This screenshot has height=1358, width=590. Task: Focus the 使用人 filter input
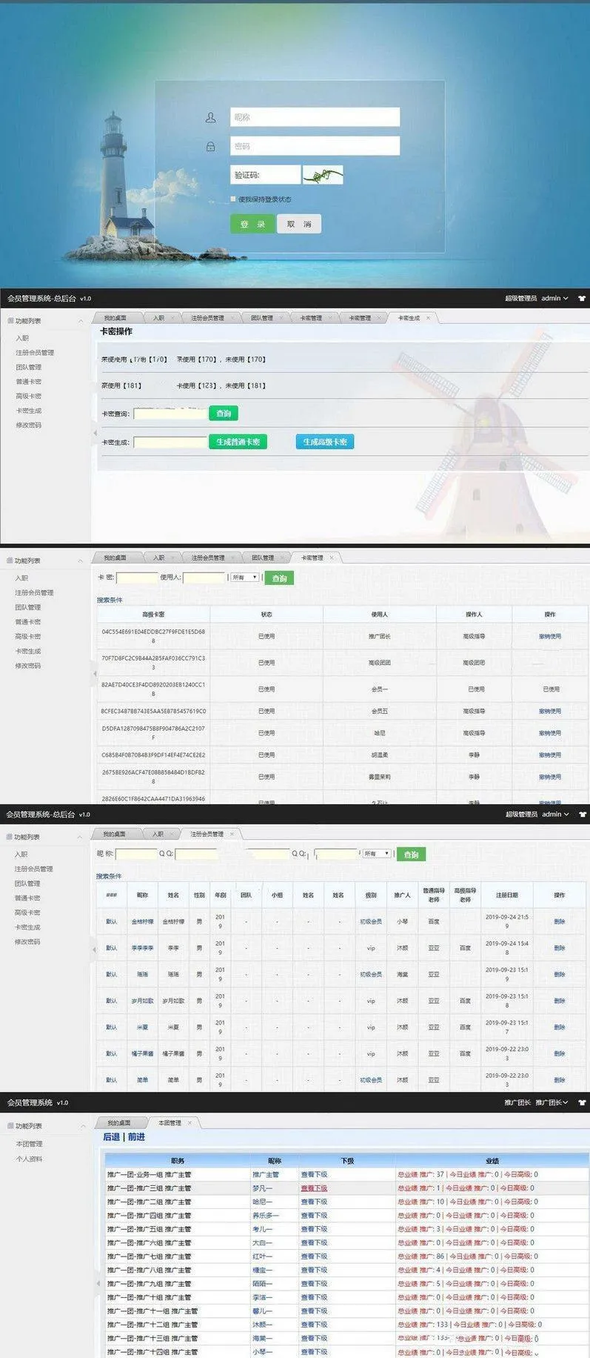(204, 577)
